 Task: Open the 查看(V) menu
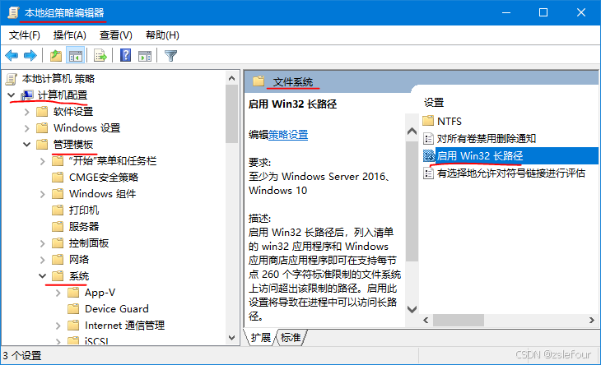[x=116, y=35]
